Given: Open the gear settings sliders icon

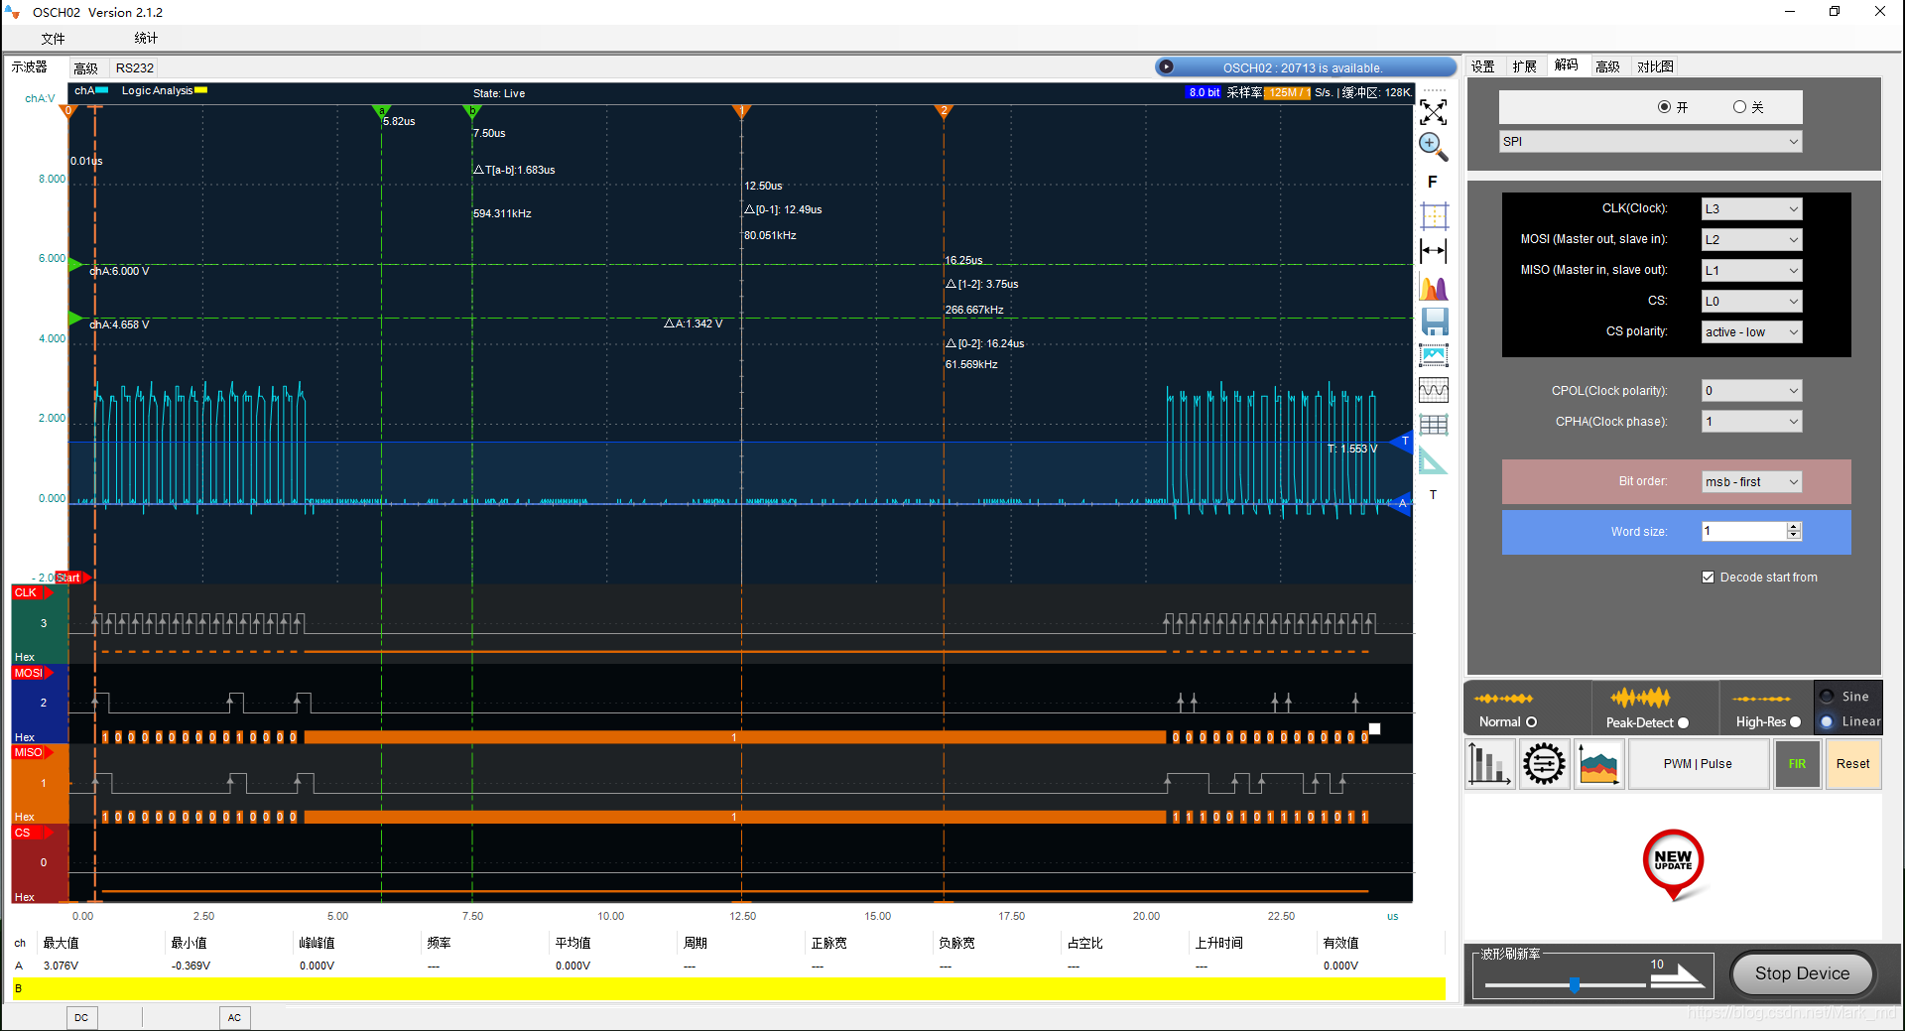Looking at the screenshot, I should 1544,764.
